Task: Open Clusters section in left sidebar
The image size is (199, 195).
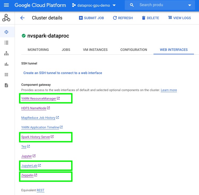Action: point(6,32)
